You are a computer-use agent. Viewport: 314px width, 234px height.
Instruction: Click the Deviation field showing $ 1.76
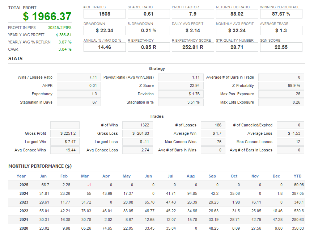click(x=181, y=94)
